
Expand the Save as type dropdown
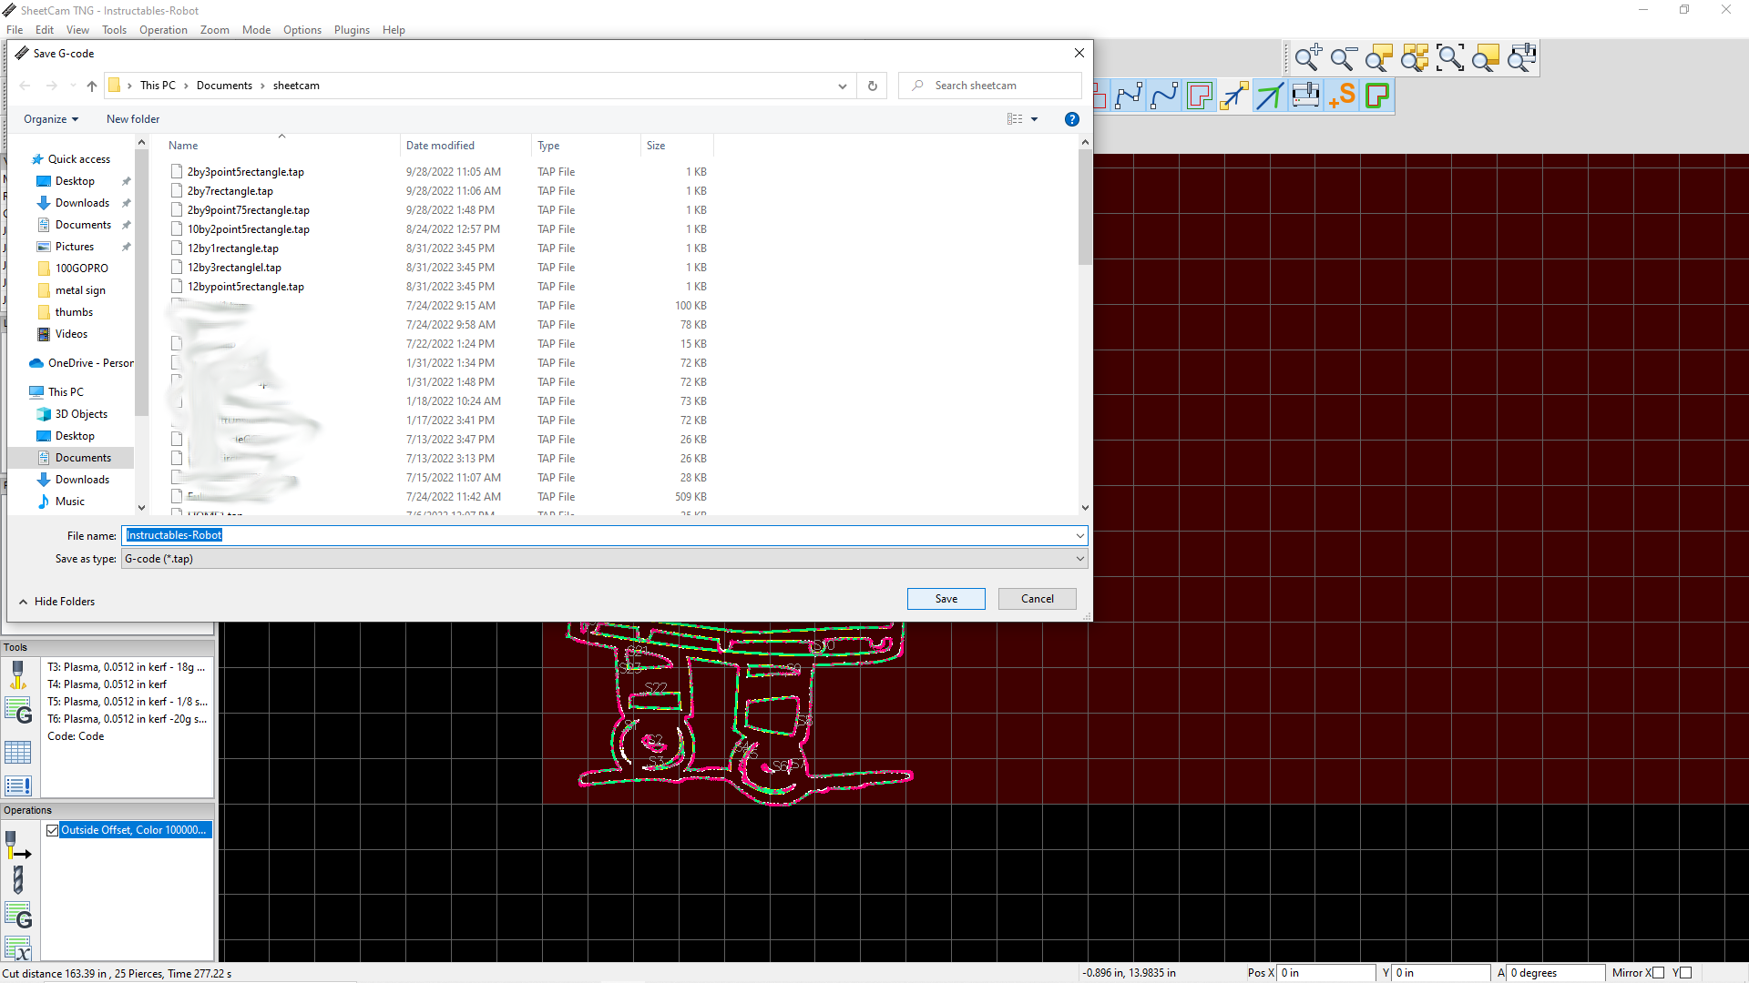pos(1079,559)
